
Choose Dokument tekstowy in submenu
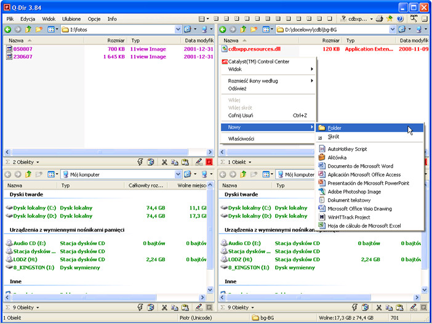pyautogui.click(x=370, y=200)
